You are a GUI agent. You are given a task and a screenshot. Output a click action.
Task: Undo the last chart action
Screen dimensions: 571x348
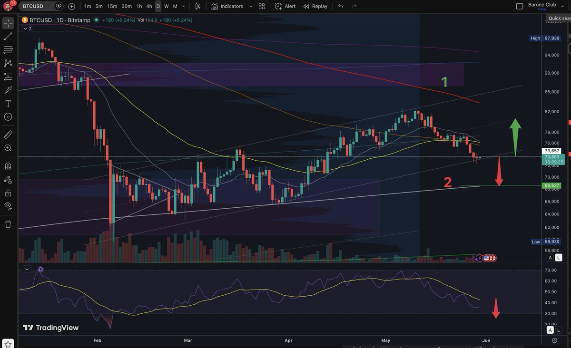pos(340,6)
